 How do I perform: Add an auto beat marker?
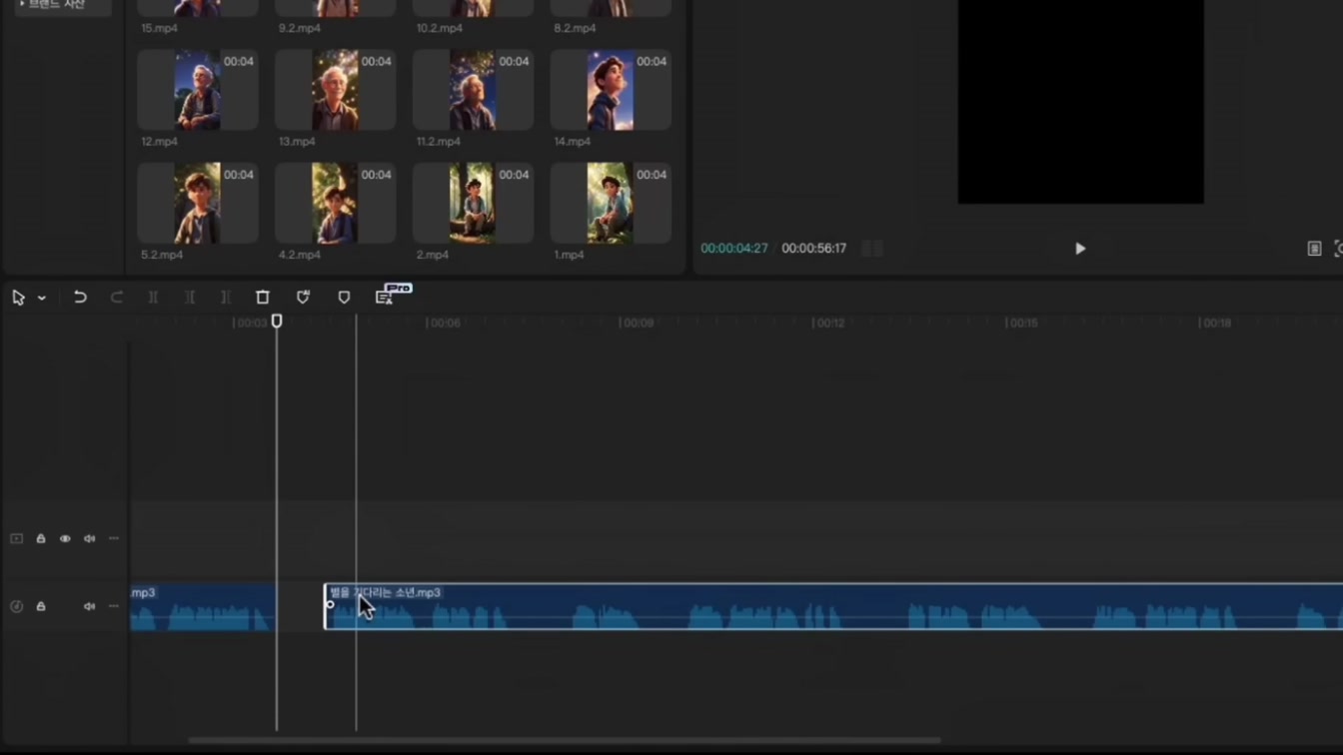coord(303,298)
